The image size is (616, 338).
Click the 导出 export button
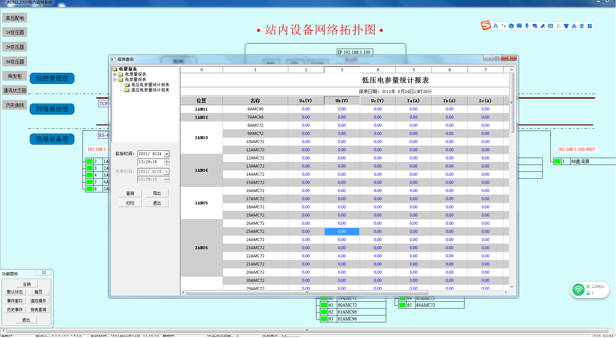(x=157, y=193)
